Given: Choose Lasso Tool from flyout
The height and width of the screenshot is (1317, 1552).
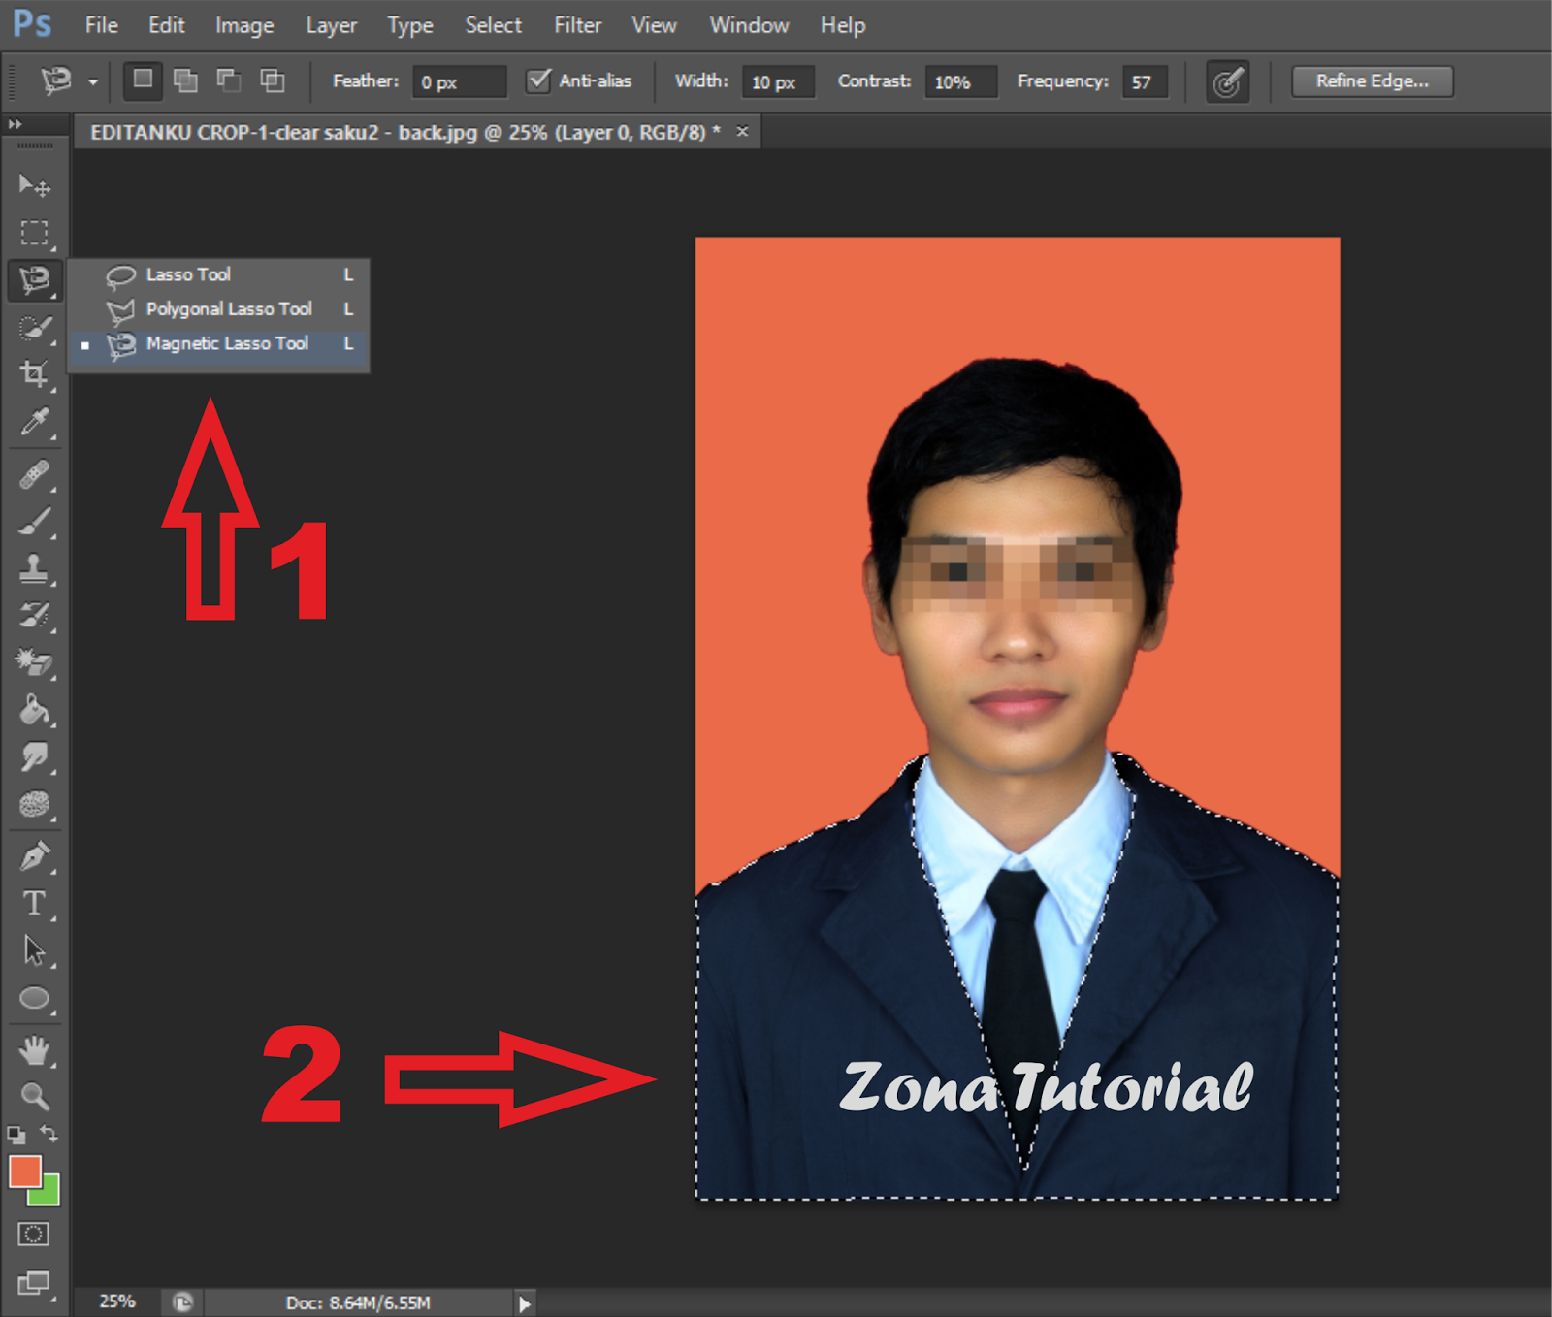Looking at the screenshot, I should point(219,275).
